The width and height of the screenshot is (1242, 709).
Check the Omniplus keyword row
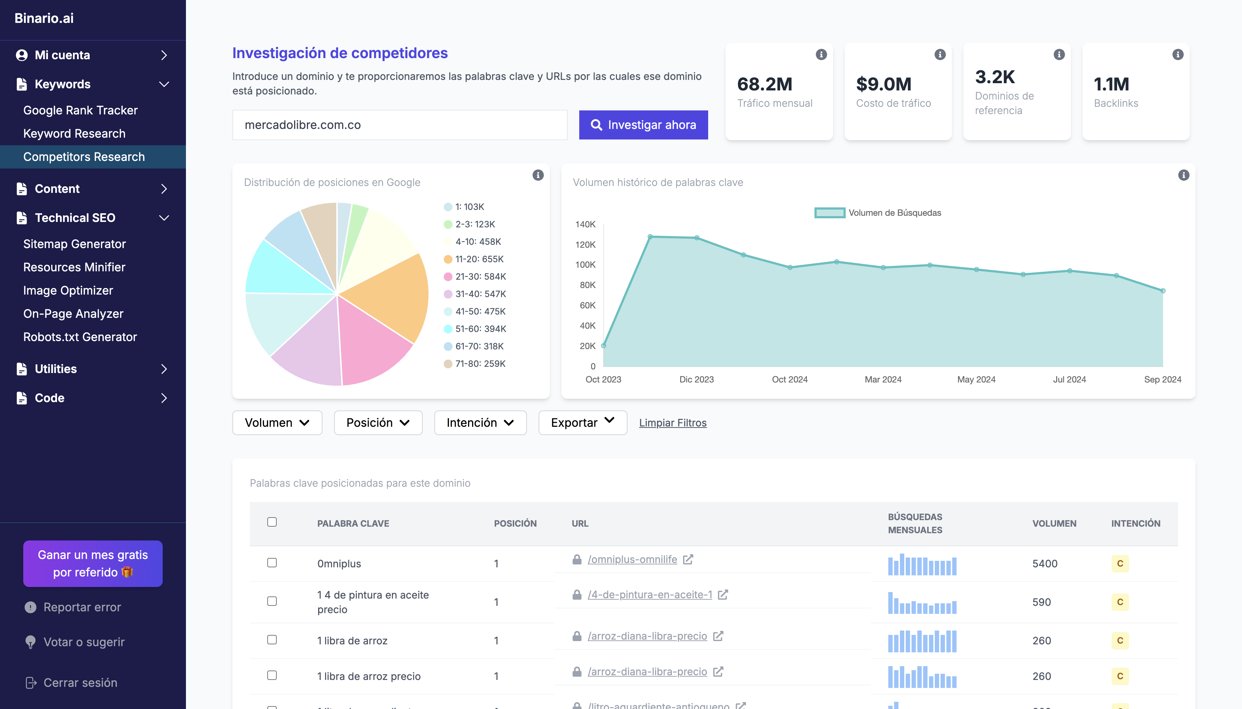(272, 563)
